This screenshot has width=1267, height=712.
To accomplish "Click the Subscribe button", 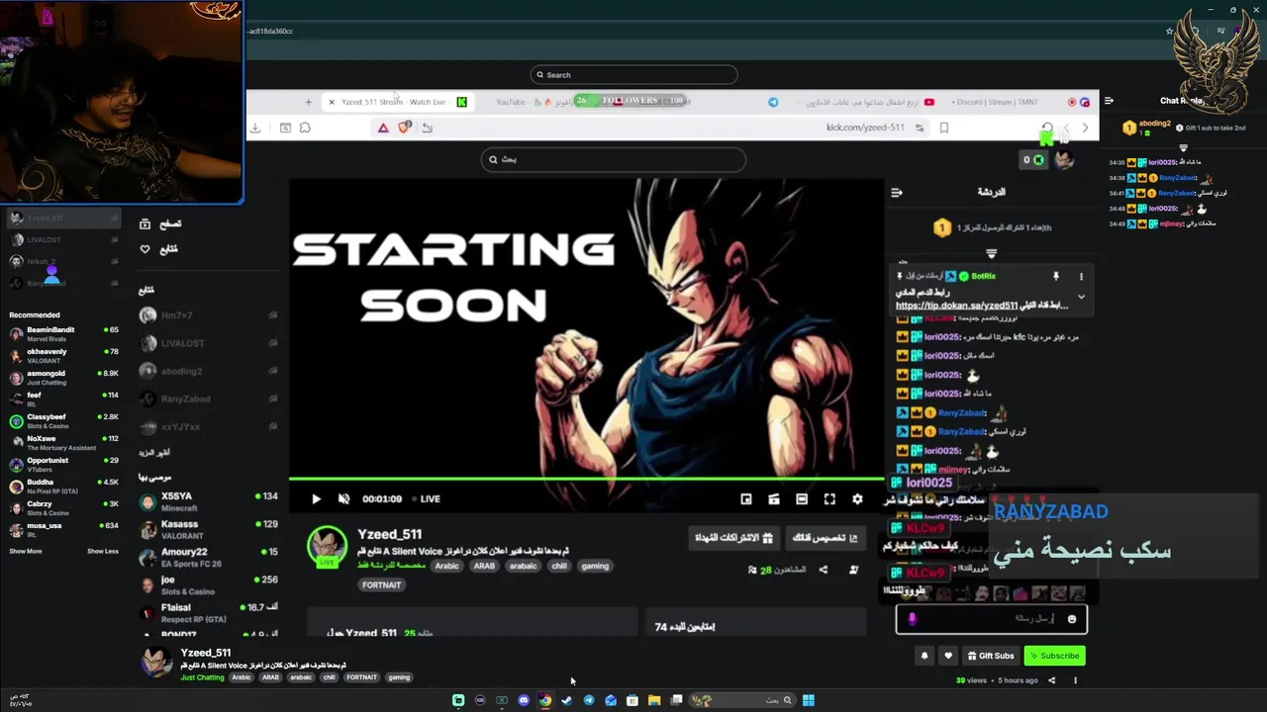I will [x=1054, y=656].
